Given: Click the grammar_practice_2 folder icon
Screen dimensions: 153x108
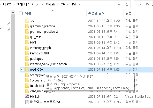Looking at the screenshot, I should point(27,32).
